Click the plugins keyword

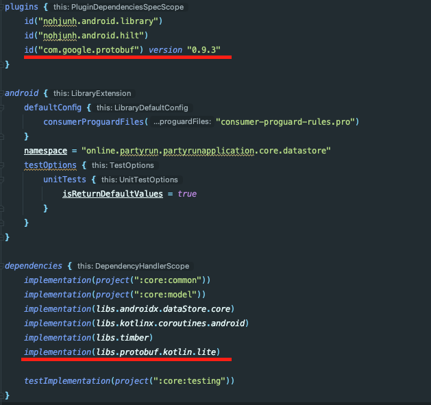21,7
